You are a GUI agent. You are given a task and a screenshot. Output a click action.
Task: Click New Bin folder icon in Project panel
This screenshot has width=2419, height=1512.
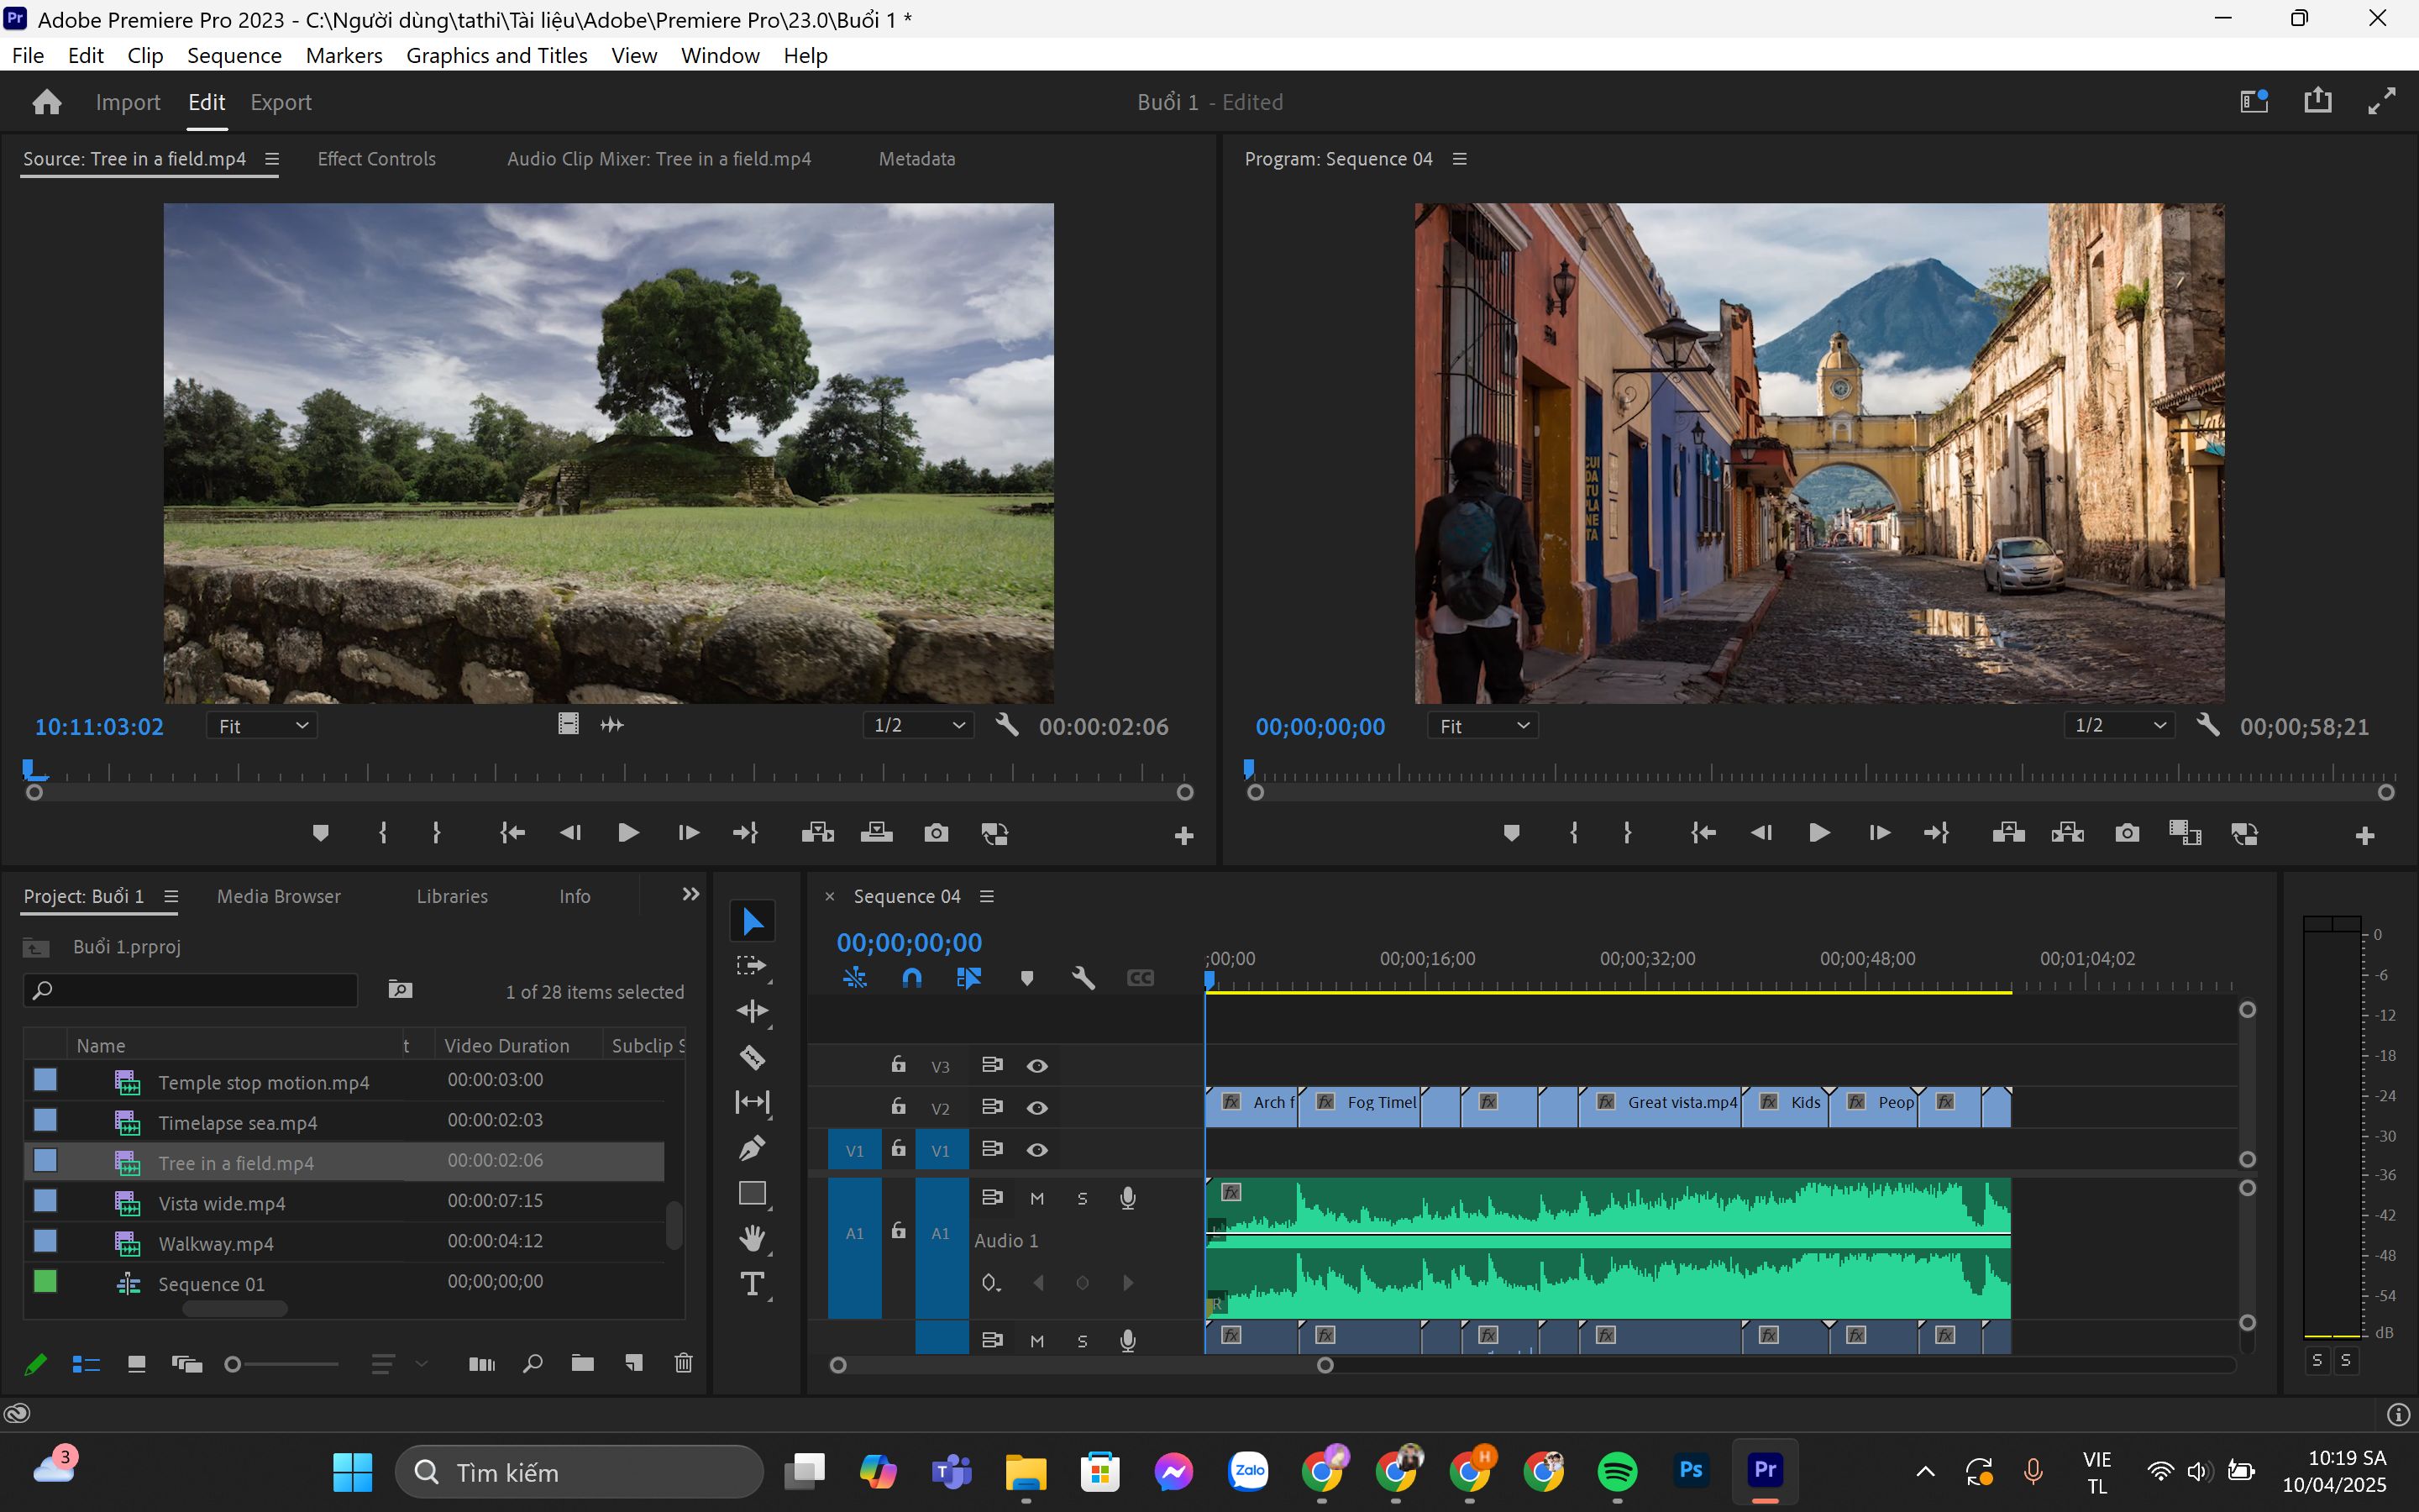583,1363
